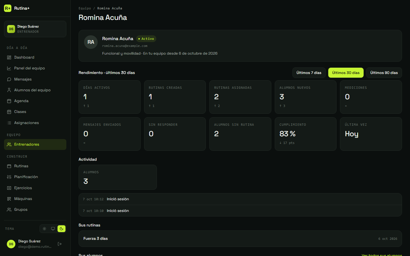Click the Grupos people icon

click(9, 210)
